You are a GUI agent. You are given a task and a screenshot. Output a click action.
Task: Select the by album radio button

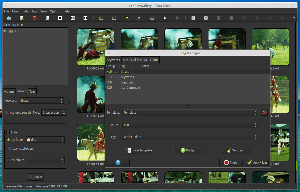tap(8, 160)
